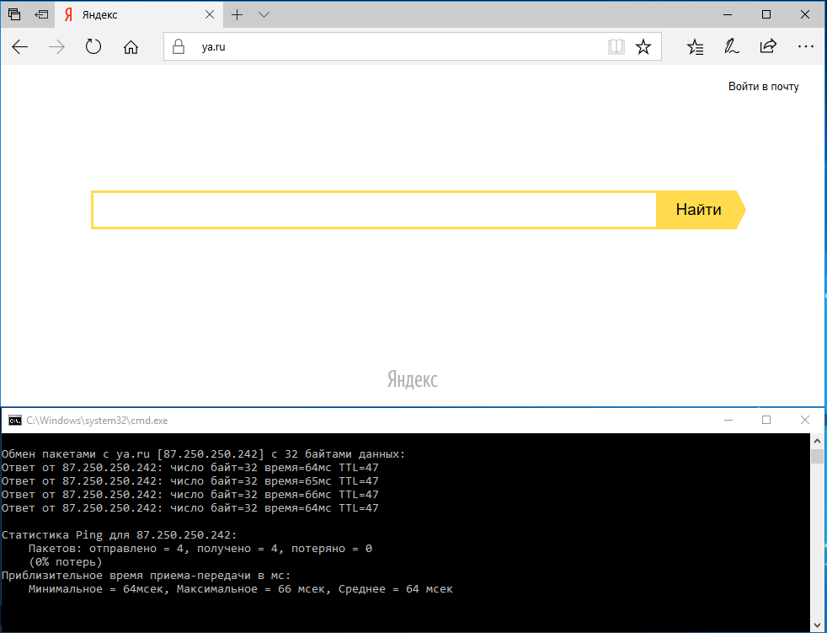Click the (0% потерь) line
Image resolution: width=827 pixels, height=633 pixels.
[66, 562]
